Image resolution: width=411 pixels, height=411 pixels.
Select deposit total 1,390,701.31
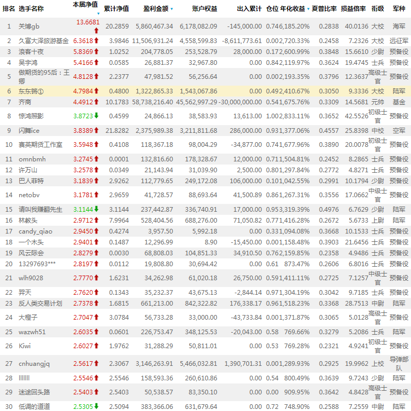point(243,364)
